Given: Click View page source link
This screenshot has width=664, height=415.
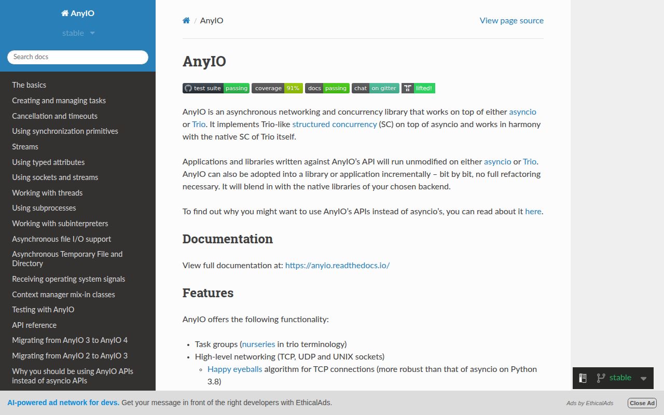Looking at the screenshot, I should (x=511, y=21).
